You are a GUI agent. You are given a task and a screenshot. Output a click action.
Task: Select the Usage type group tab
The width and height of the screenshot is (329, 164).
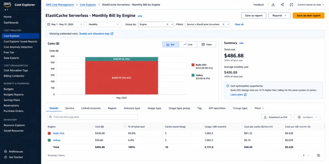pos(179,108)
